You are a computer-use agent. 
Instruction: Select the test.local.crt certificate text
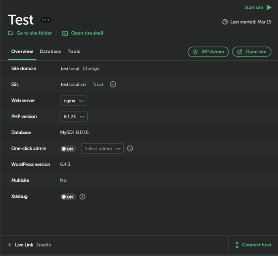pos(73,85)
